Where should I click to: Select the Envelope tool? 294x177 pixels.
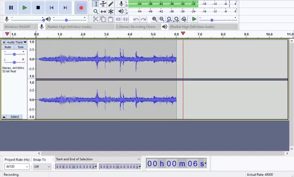(103, 4)
